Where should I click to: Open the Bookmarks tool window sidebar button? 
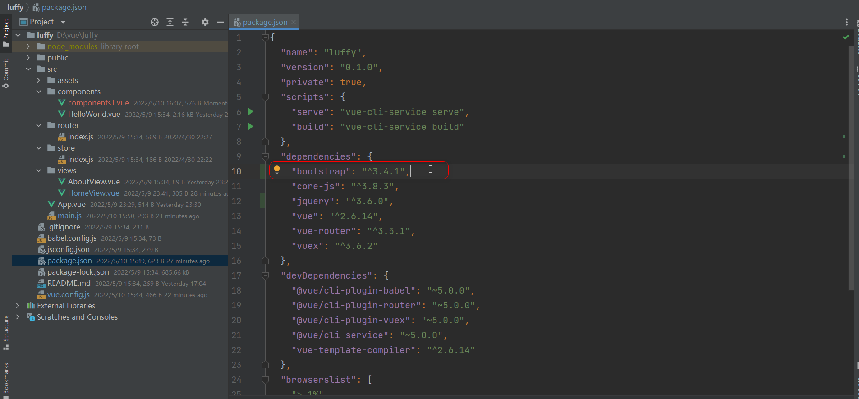click(6, 380)
